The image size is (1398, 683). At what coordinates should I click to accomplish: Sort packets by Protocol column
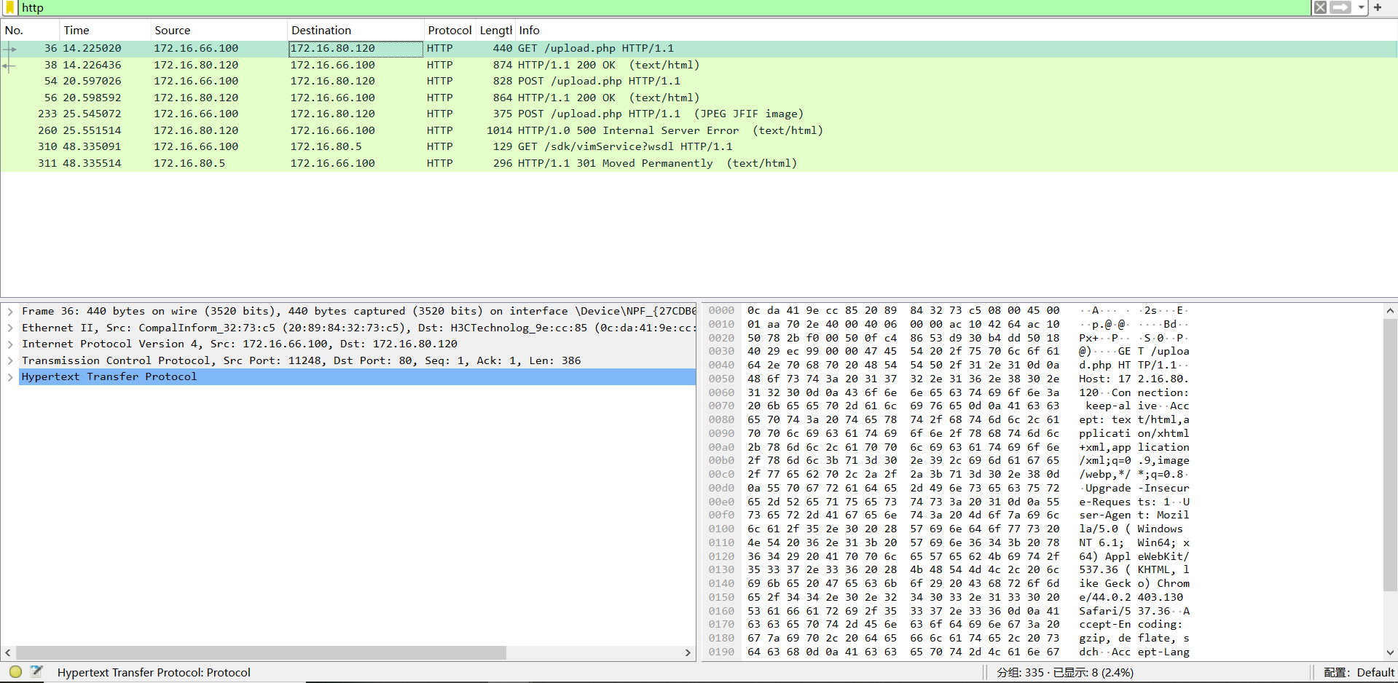coord(449,30)
